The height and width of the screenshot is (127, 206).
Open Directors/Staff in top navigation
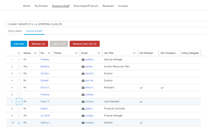(x=61, y=6)
